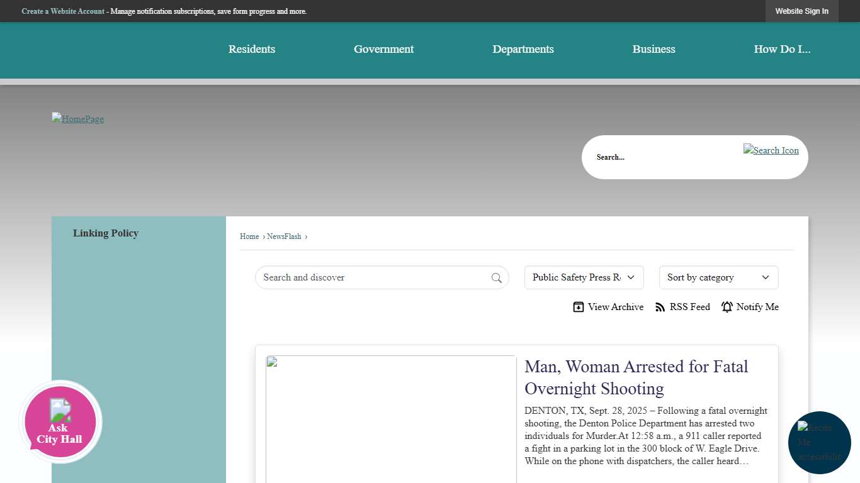Launch the Recite Me accessibility button
Image resolution: width=860 pixels, height=483 pixels.
click(x=819, y=443)
